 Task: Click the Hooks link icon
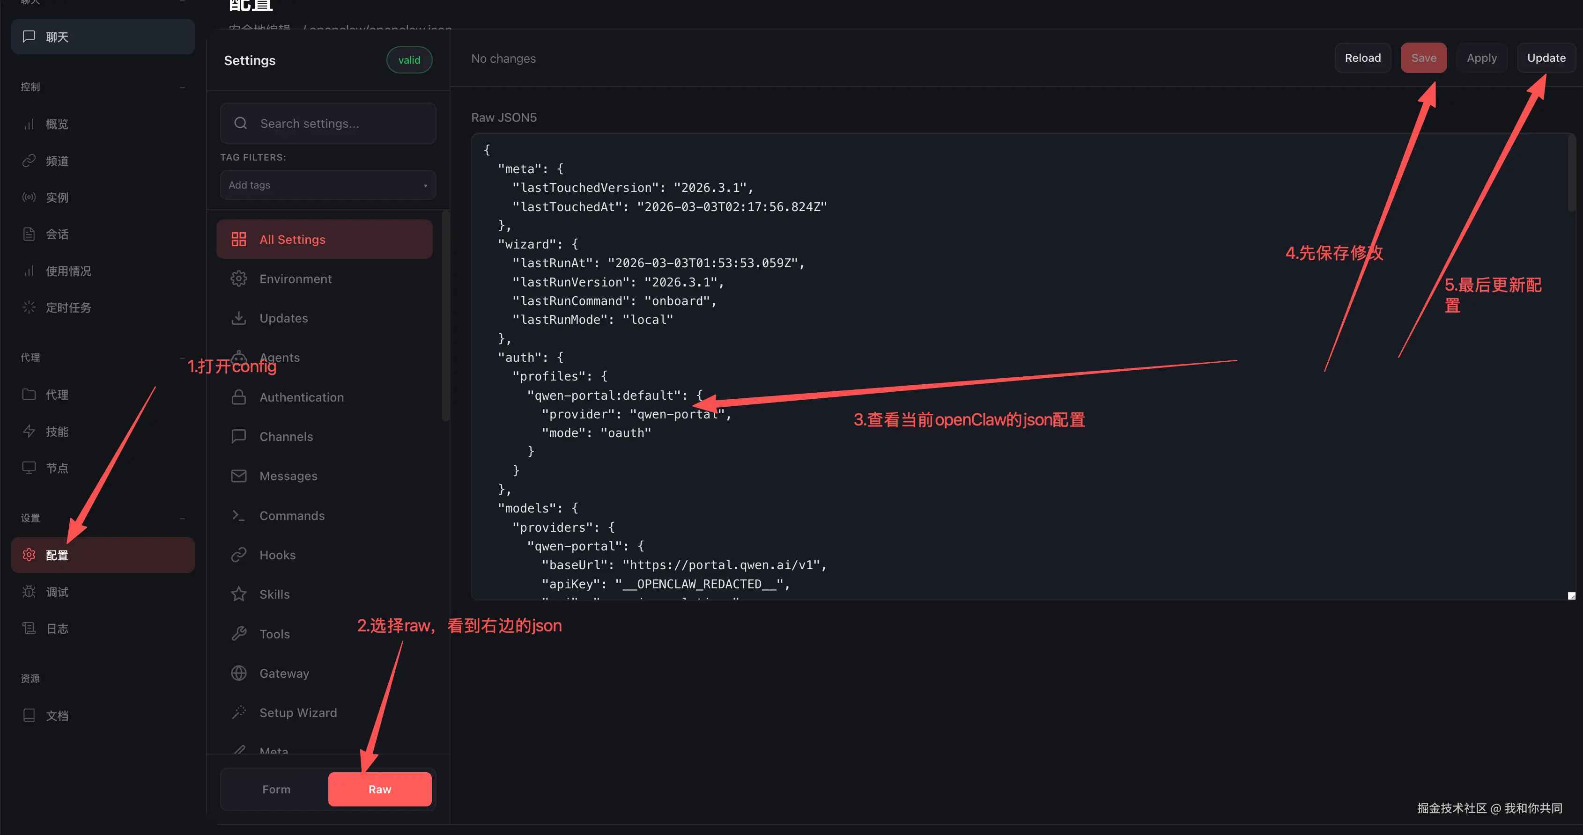(238, 555)
